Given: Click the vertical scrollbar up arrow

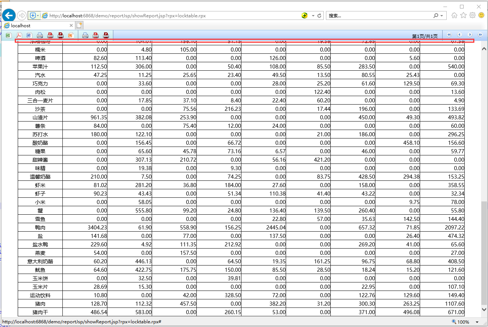Looking at the screenshot, I should pos(484,49).
